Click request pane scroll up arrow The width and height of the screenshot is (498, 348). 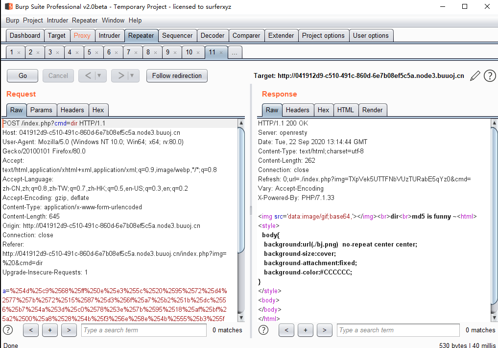click(x=241, y=123)
